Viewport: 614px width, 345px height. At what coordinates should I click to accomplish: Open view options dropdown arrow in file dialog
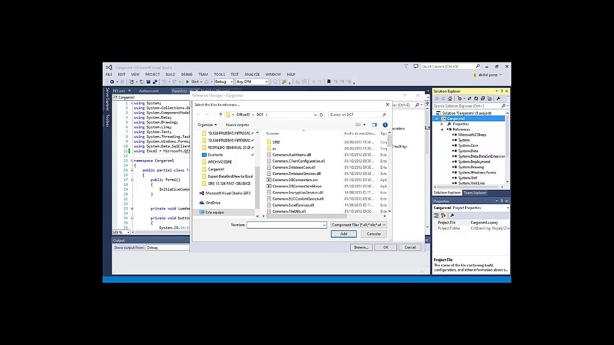[364, 125]
